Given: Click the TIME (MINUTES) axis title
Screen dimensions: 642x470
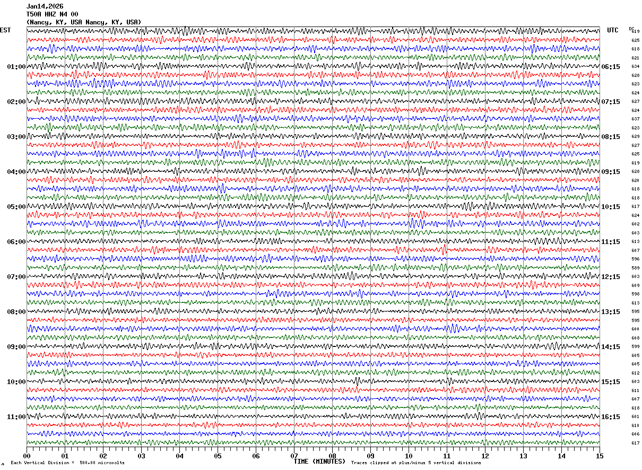Looking at the screenshot, I should [319, 462].
